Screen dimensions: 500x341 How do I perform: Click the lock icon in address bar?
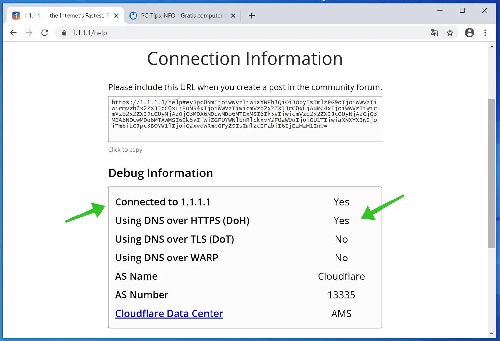64,33
